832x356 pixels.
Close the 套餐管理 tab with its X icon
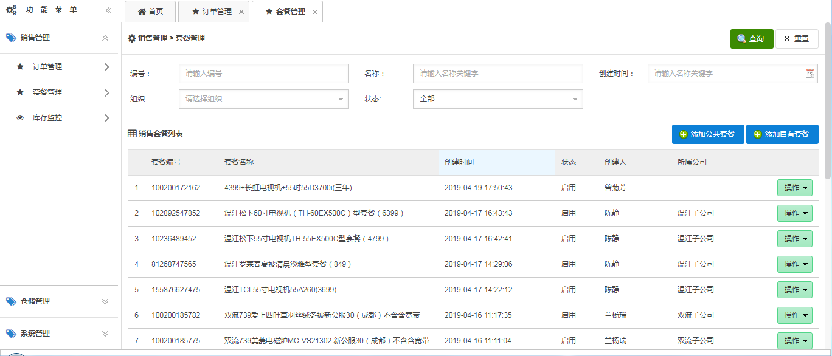point(315,12)
